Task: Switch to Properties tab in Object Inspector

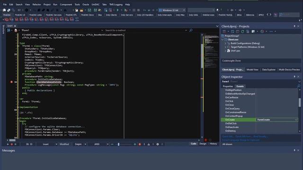Action: (x=228, y=86)
